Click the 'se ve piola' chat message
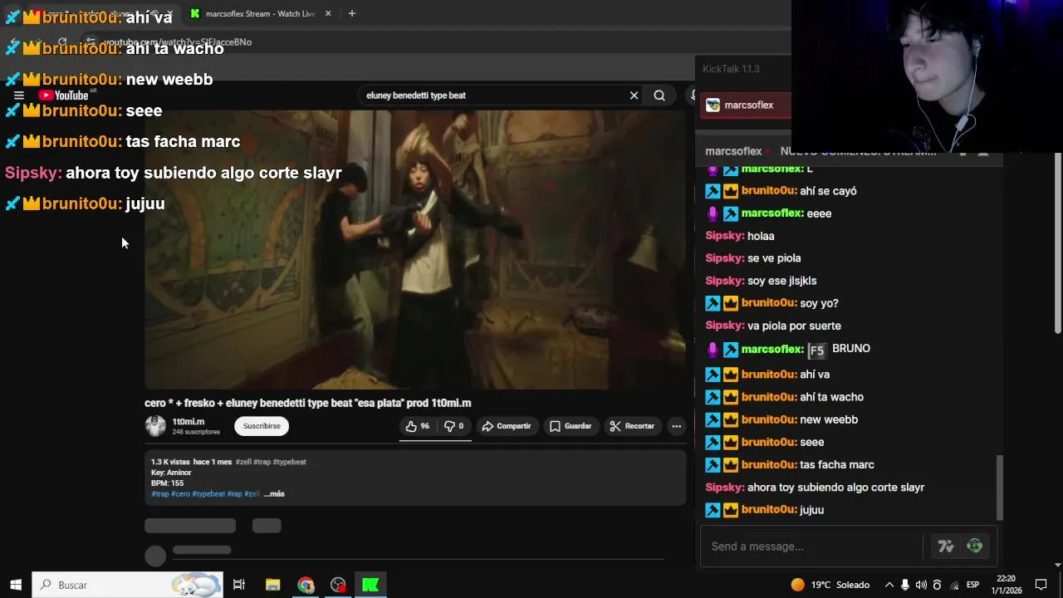1063x598 pixels. (x=774, y=258)
